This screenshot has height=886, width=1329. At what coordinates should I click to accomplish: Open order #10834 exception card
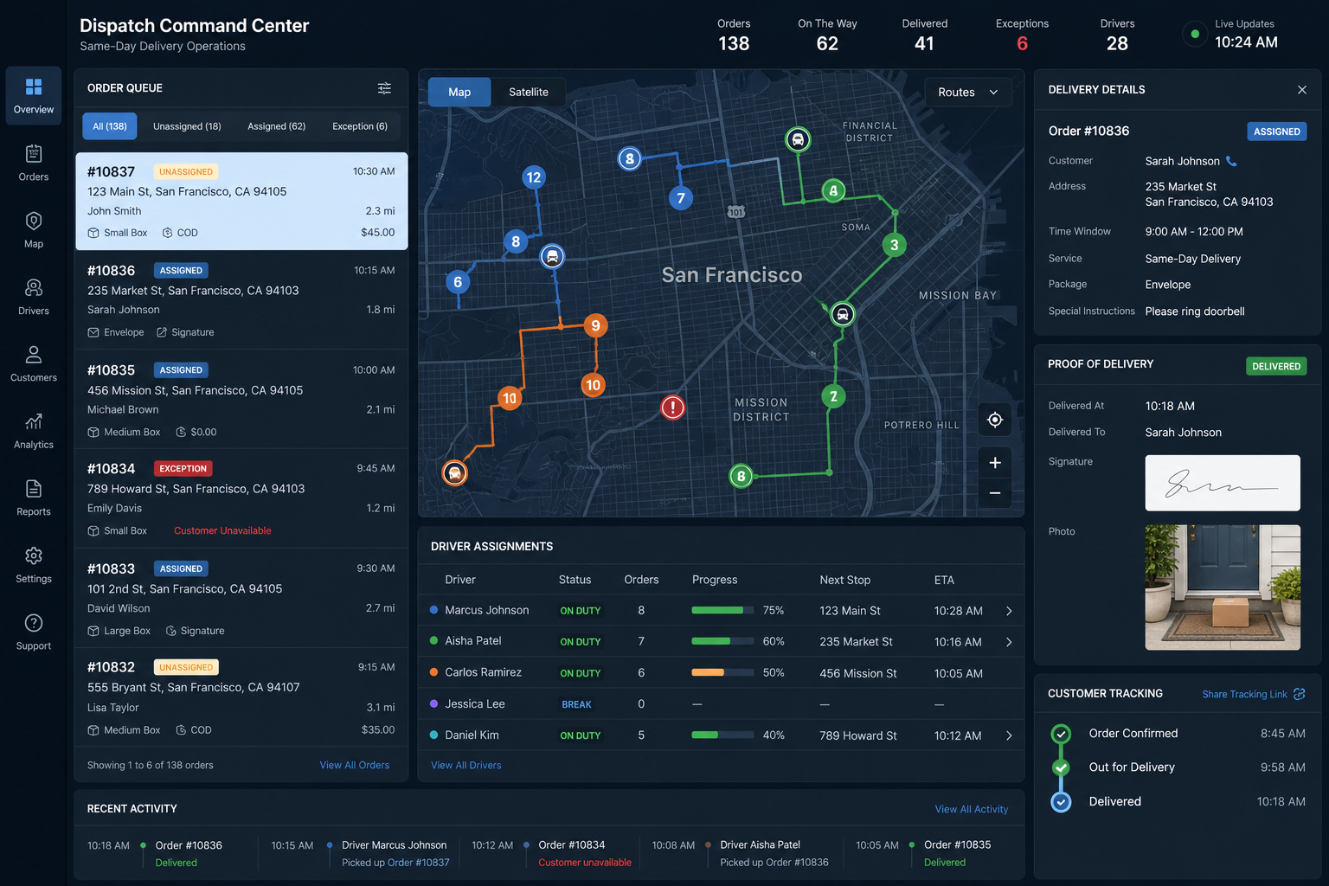tap(241, 498)
